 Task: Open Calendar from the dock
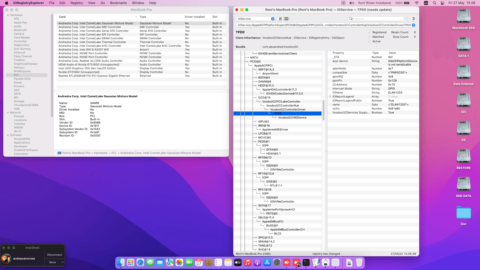pyautogui.click(x=199, y=262)
